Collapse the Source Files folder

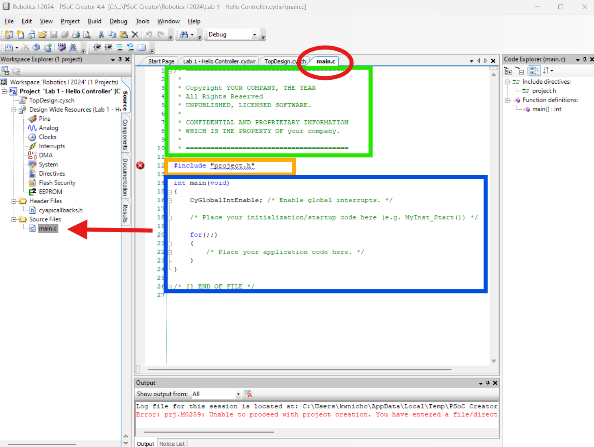pyautogui.click(x=14, y=219)
